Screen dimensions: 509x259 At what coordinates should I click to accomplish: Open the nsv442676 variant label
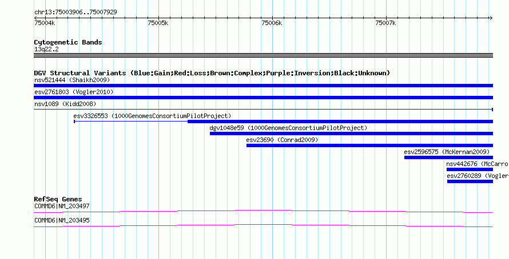tap(478, 164)
